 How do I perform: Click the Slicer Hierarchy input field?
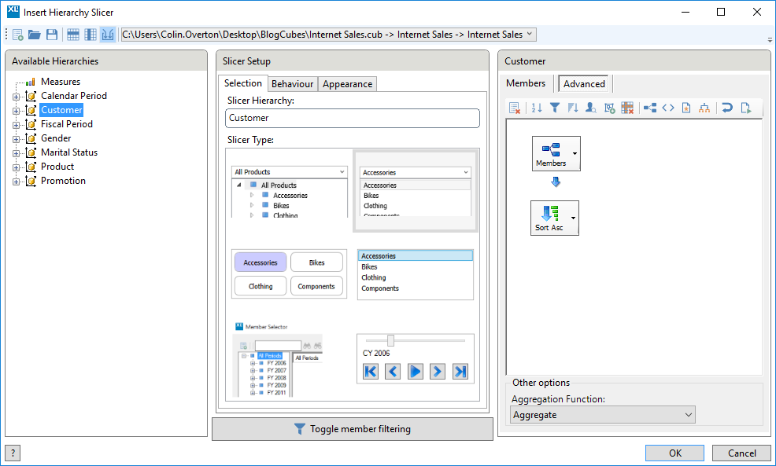click(353, 118)
